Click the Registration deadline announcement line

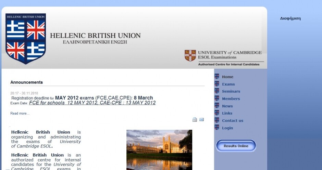pyautogui.click(x=82, y=98)
